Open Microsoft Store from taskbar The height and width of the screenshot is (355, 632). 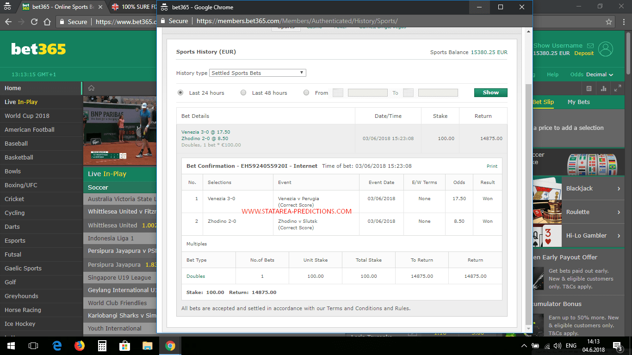[125, 346]
